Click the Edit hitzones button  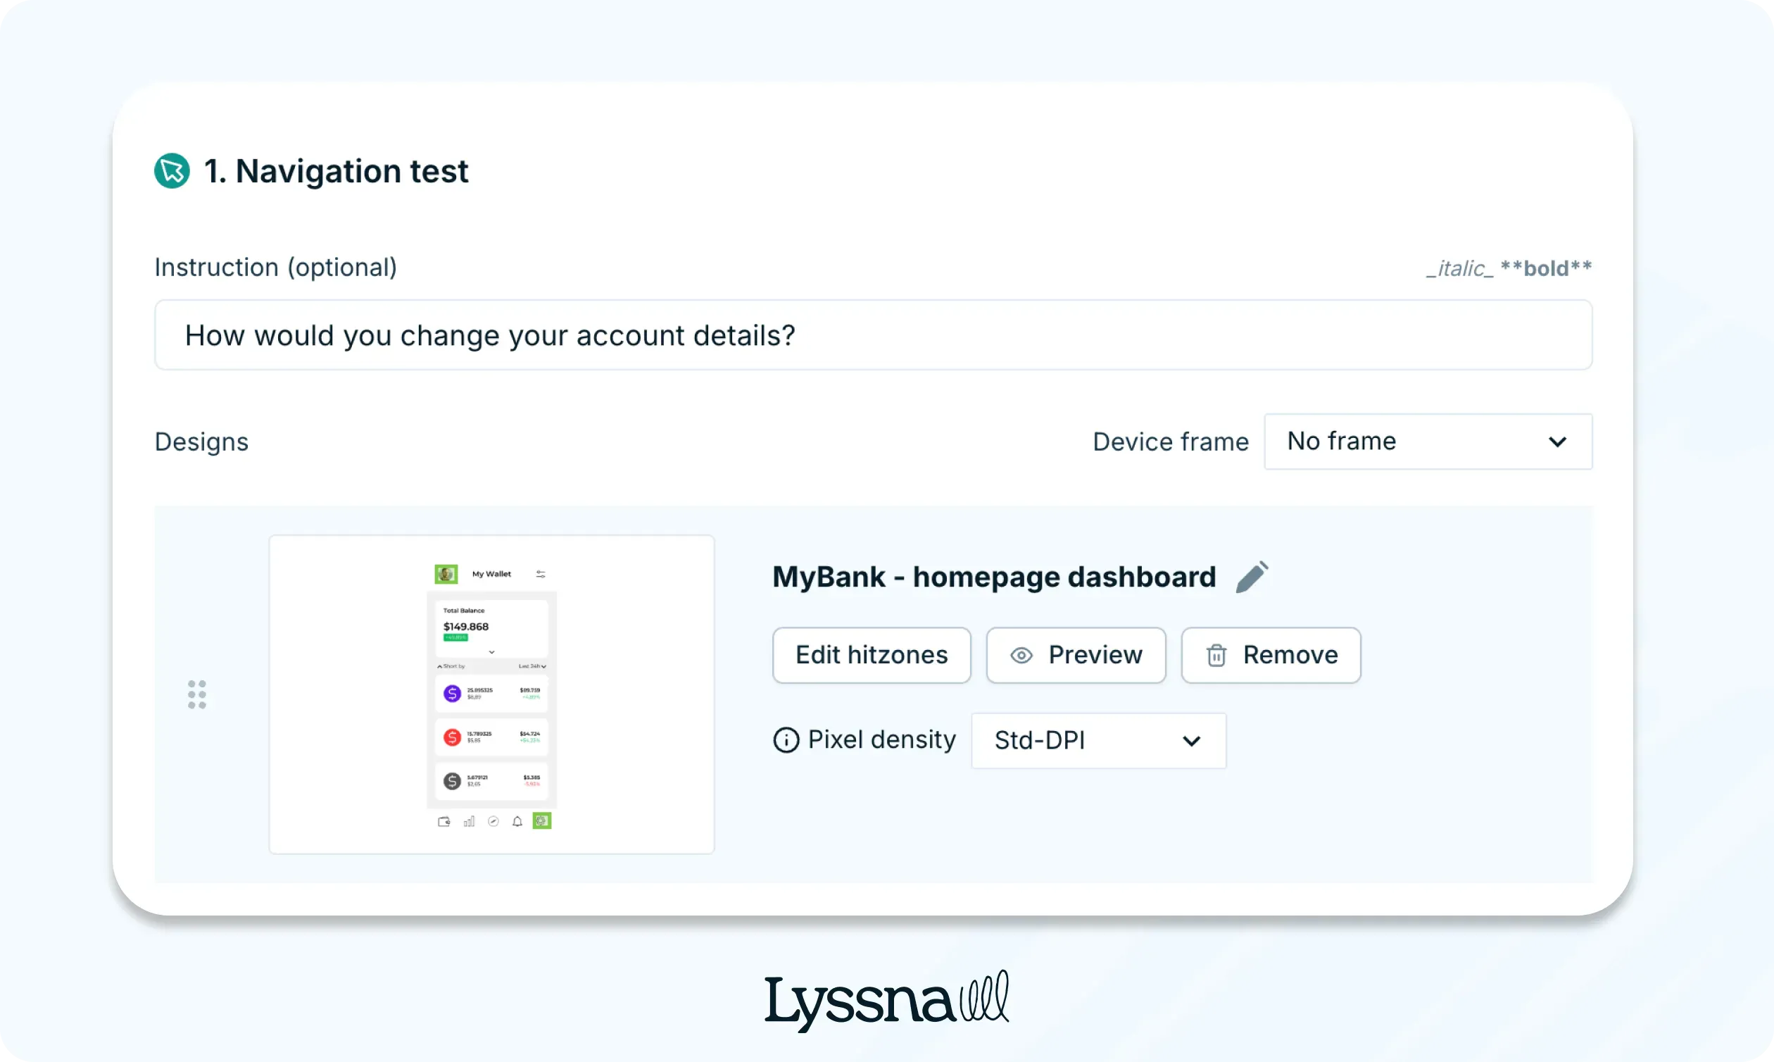[872, 656]
